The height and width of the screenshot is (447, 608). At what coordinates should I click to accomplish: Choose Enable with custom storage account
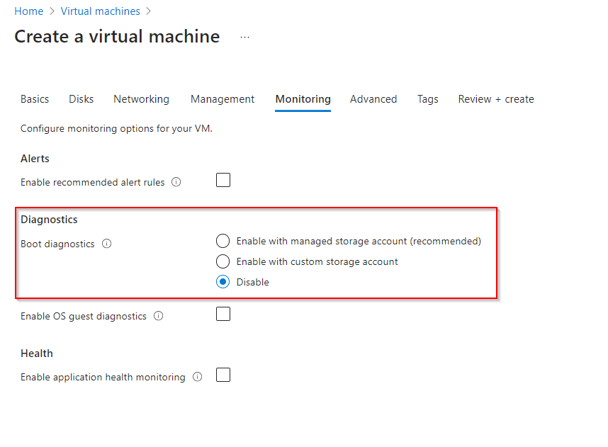[x=223, y=261]
